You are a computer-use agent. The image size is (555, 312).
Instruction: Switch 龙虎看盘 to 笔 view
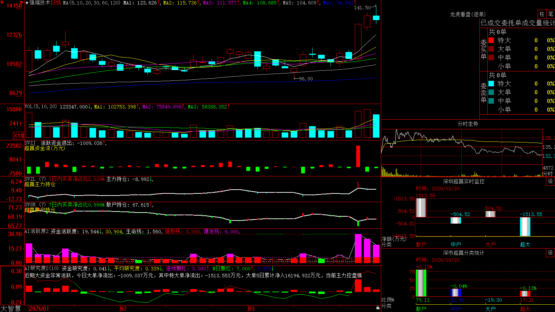click(x=550, y=14)
